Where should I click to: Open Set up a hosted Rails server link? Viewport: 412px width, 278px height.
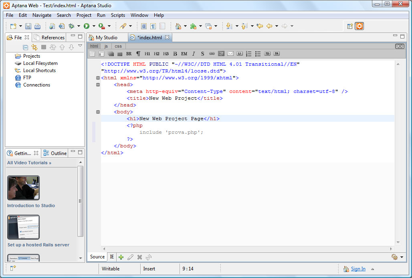tap(38, 245)
